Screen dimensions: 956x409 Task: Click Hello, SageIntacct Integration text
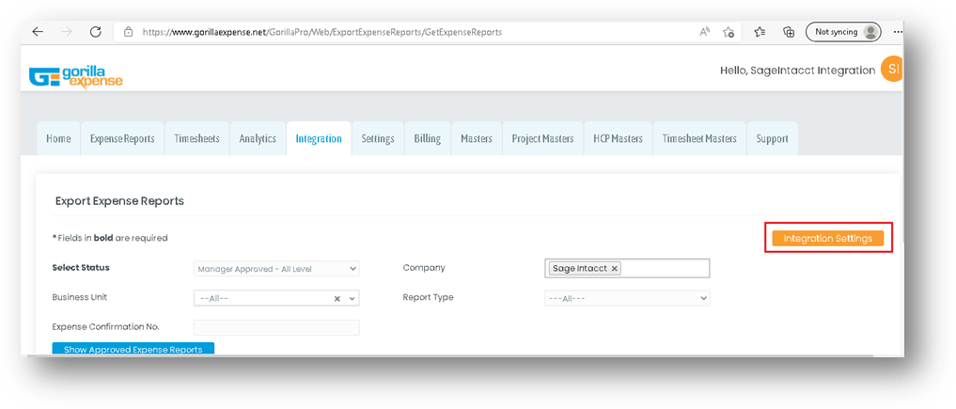pyautogui.click(x=797, y=71)
